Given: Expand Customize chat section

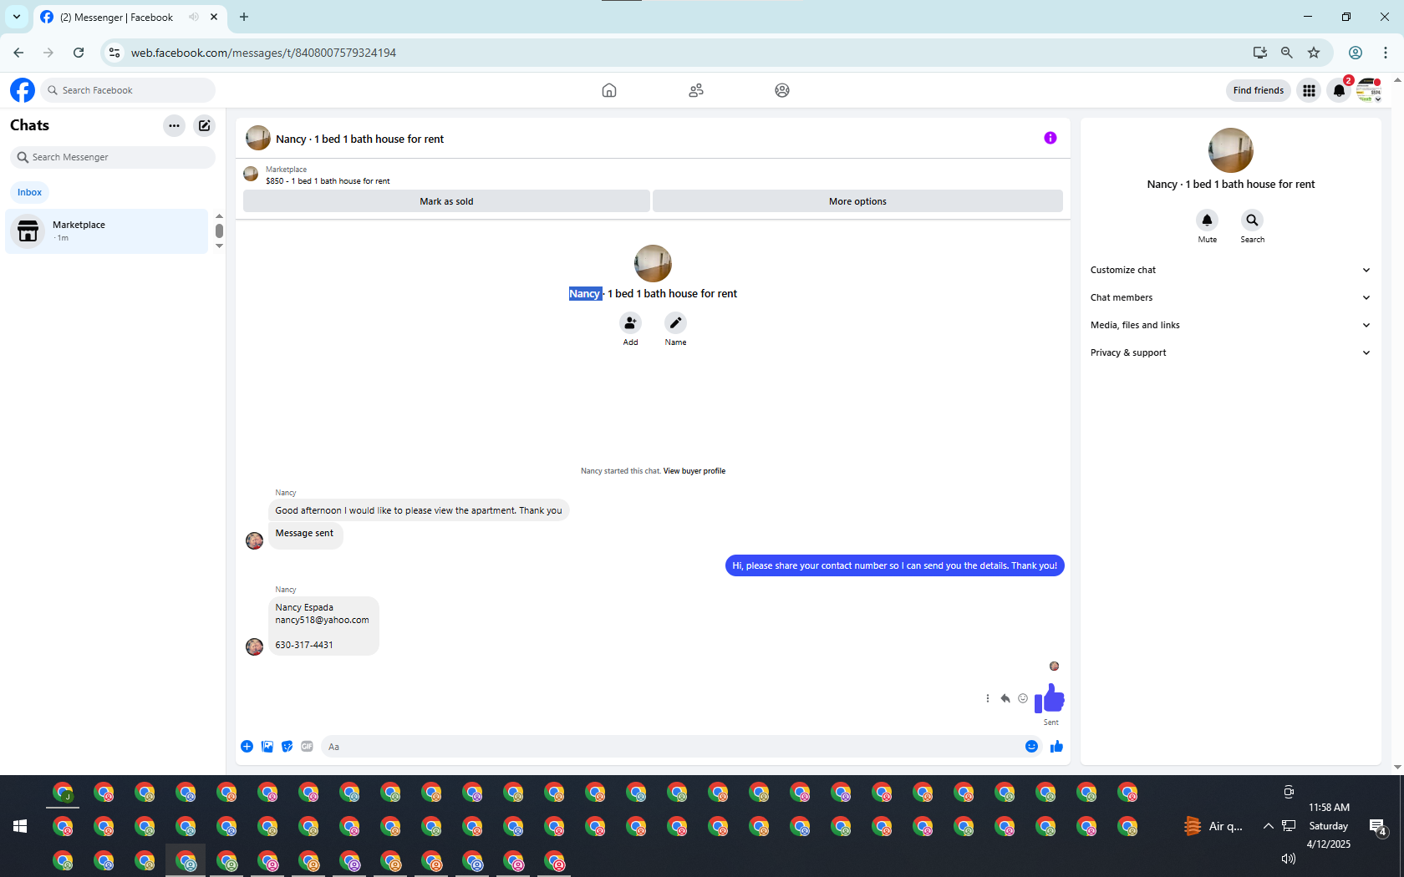Looking at the screenshot, I should coord(1230,270).
